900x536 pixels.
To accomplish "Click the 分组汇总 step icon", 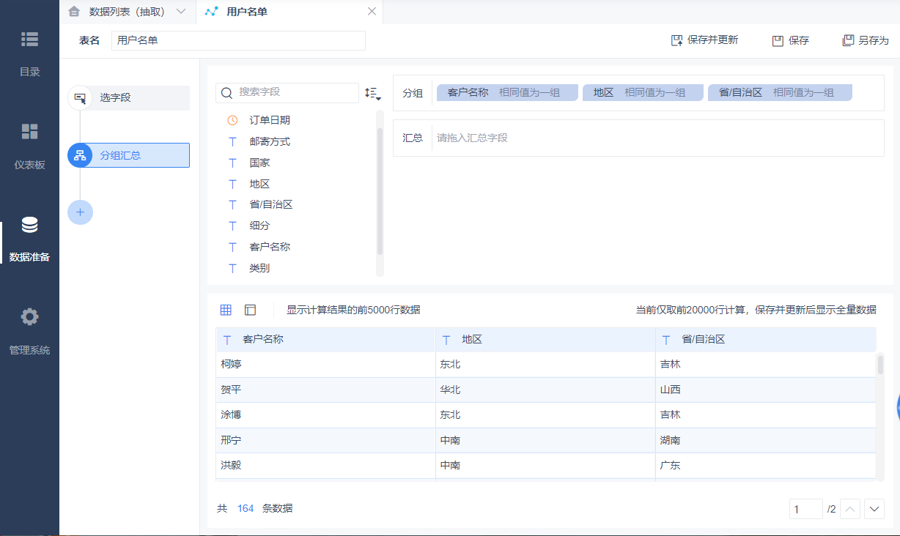I will point(80,155).
